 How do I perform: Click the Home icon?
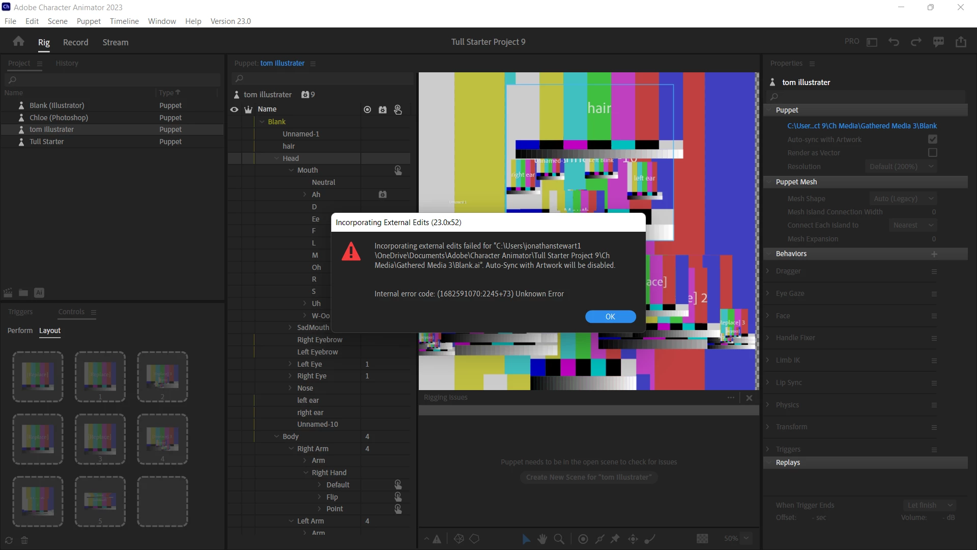pyautogui.click(x=19, y=42)
